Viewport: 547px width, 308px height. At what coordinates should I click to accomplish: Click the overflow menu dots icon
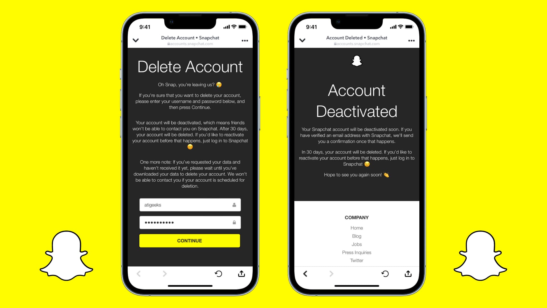click(244, 40)
